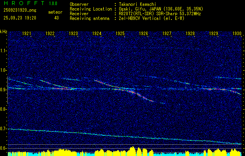The height and width of the screenshot is (156, 245).
Task: Click the 1925 time axis marker
Action: 120,33
